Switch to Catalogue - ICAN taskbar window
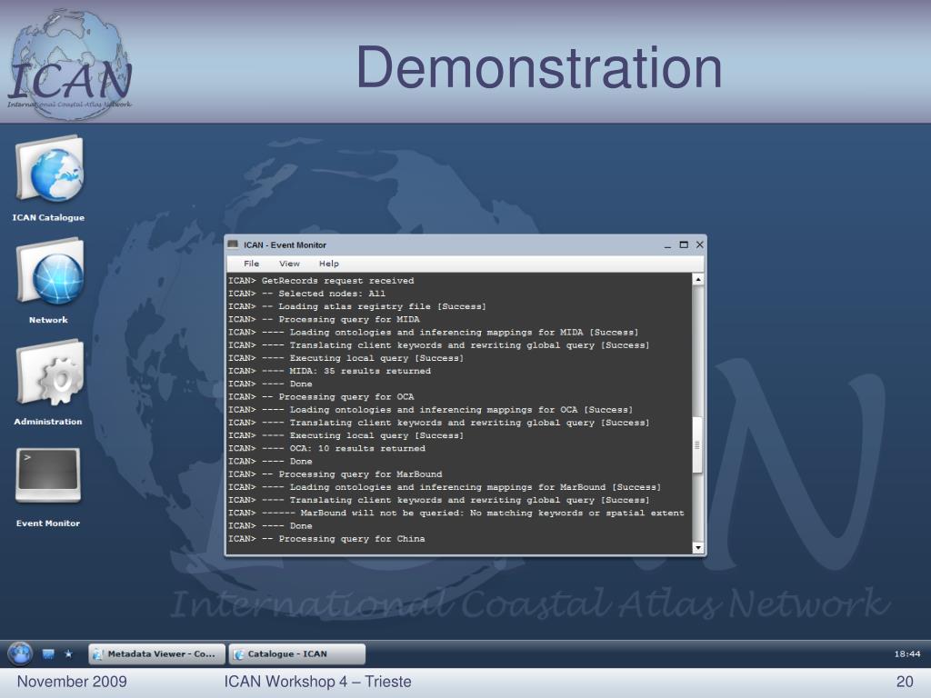 pos(296,653)
